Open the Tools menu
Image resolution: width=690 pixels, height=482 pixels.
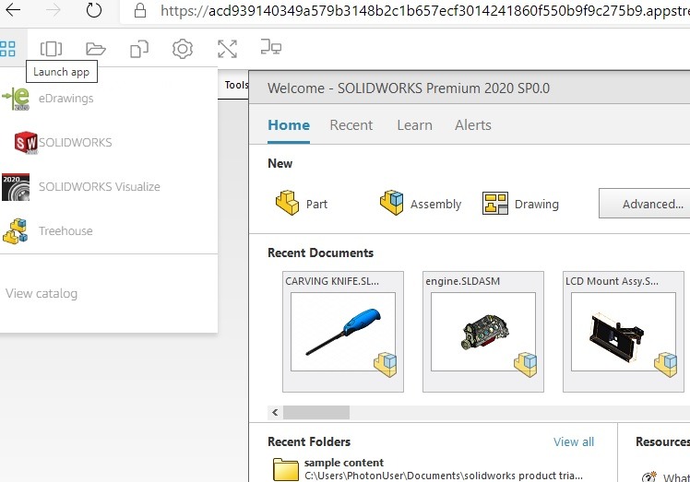click(236, 85)
